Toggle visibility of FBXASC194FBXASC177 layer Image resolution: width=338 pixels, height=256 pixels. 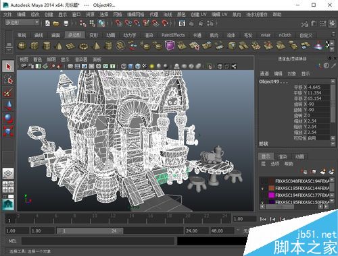tap(262, 195)
